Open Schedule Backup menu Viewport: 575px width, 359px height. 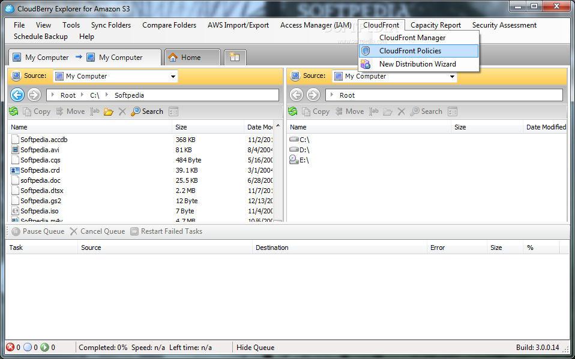pos(41,37)
